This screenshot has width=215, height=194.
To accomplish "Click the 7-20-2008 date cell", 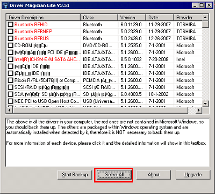I will 159,59.
